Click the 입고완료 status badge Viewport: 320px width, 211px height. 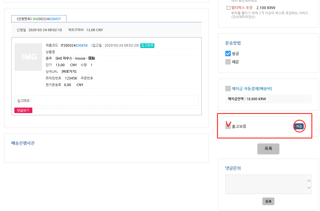click(x=147, y=45)
